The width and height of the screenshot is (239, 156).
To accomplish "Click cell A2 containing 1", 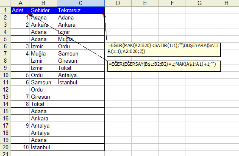I will click(x=20, y=17).
